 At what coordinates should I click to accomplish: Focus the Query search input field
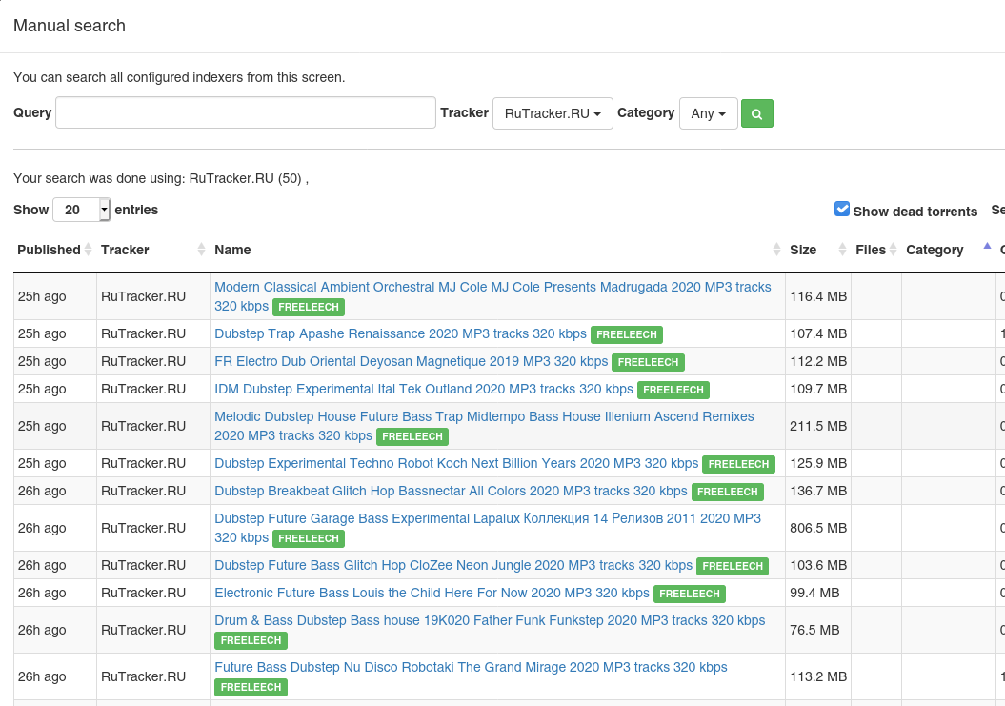pyautogui.click(x=244, y=112)
